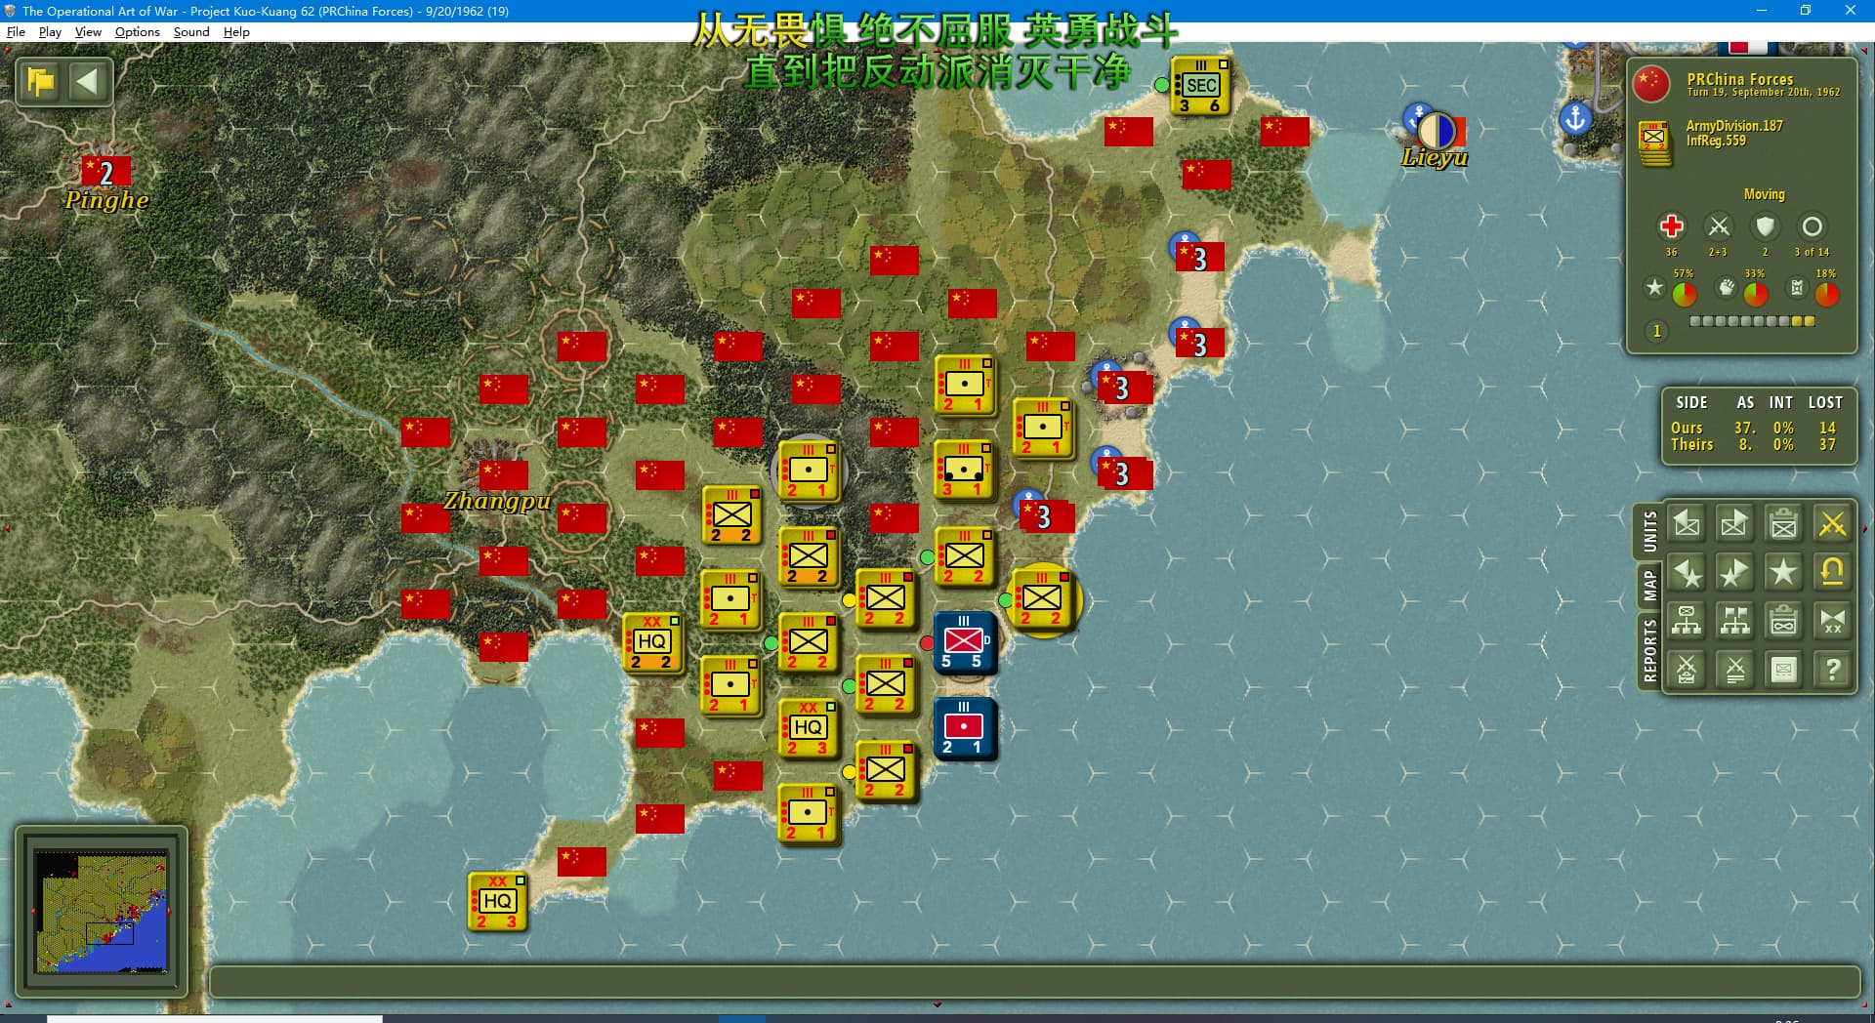Screen dimensions: 1875x1023
Task: Open the Play menu
Action: [x=50, y=31]
